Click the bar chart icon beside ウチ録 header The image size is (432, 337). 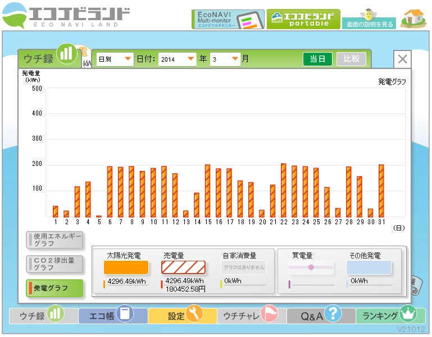pos(66,53)
